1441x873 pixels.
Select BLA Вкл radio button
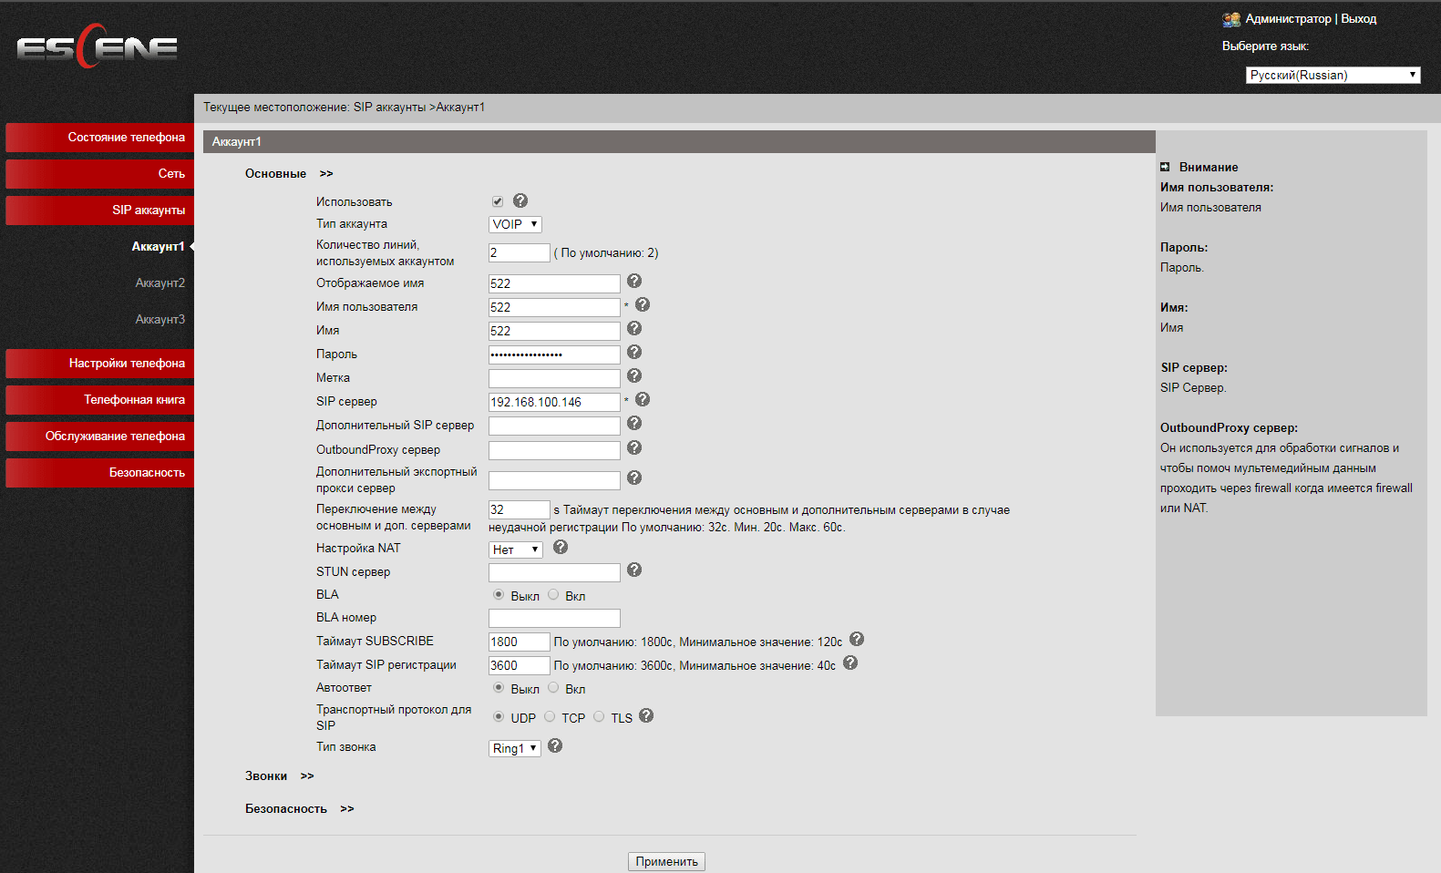553,594
